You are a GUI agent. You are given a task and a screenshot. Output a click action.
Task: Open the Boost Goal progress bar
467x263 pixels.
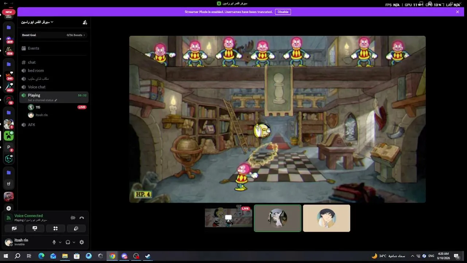54,35
